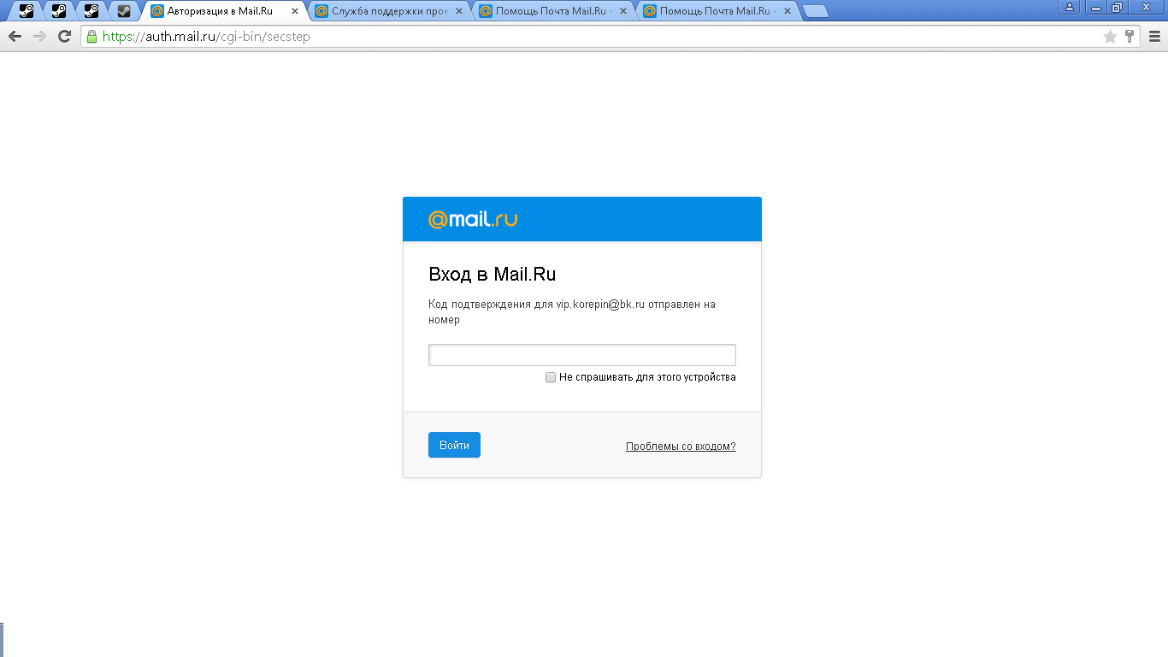Minimize the Chrome window
The height and width of the screenshot is (657, 1168).
coord(1096,7)
